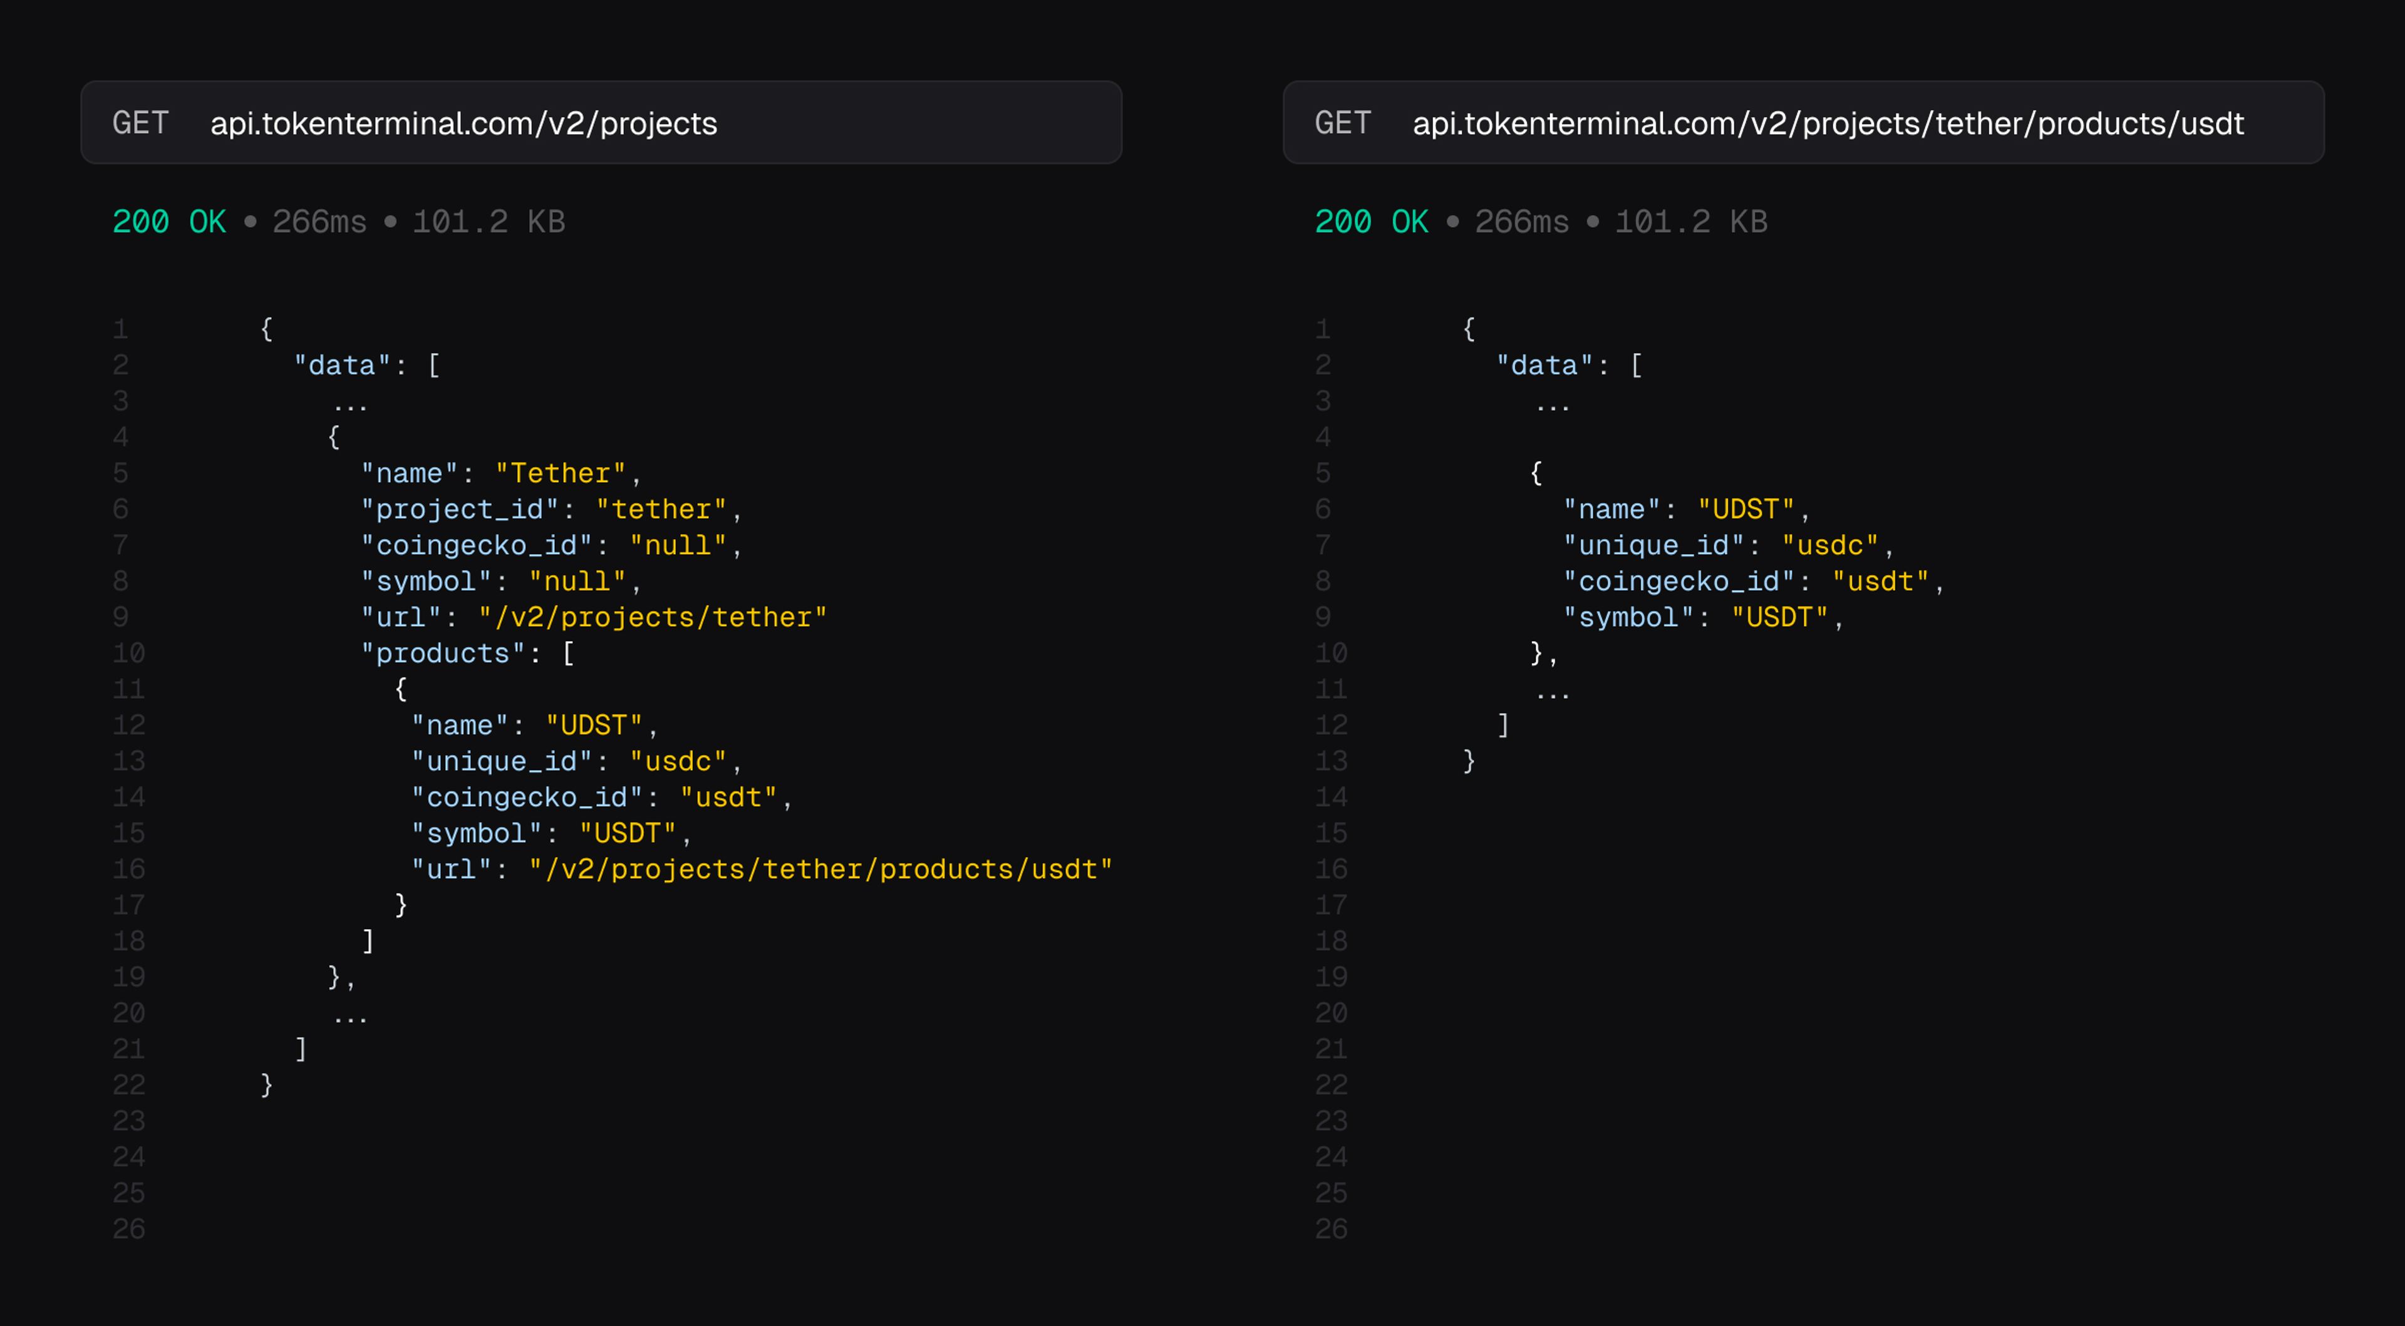Click the "/v2/projects/tether/products/usdt" url string

820,869
